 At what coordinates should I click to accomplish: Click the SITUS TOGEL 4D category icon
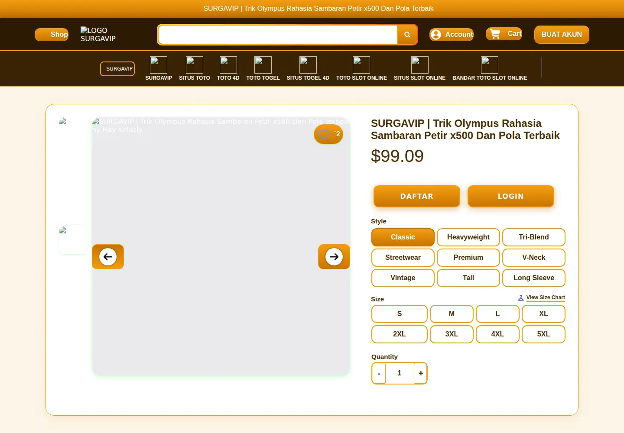point(308,65)
